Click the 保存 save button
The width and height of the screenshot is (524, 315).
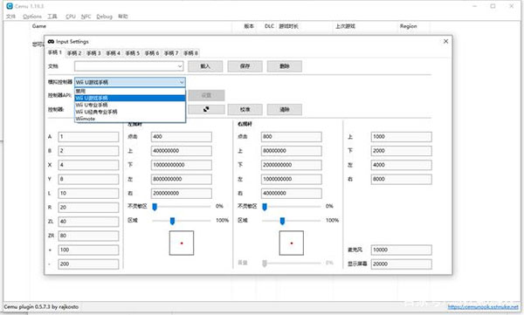[x=245, y=66]
